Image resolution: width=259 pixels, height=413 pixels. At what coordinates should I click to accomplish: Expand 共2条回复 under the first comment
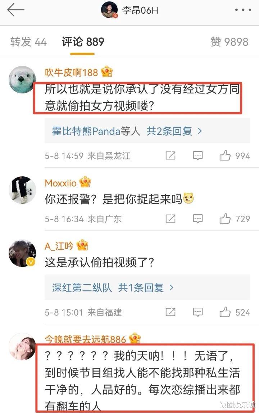click(174, 131)
